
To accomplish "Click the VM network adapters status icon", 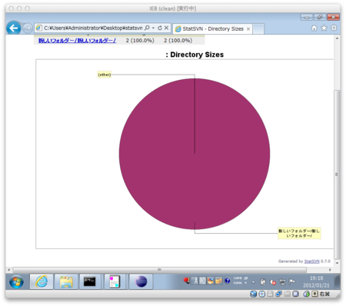I will 278,294.
